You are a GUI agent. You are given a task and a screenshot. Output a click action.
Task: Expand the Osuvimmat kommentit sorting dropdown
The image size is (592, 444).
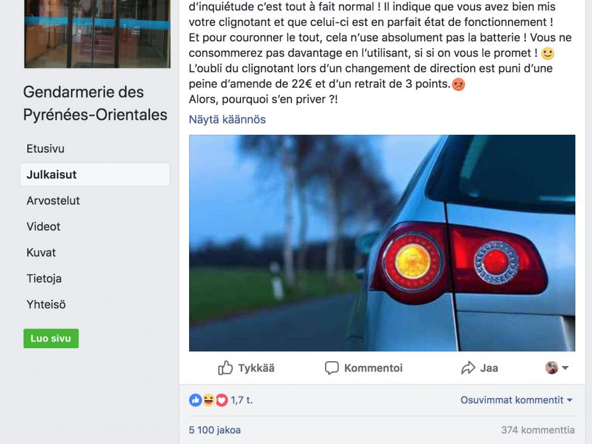[x=516, y=400]
